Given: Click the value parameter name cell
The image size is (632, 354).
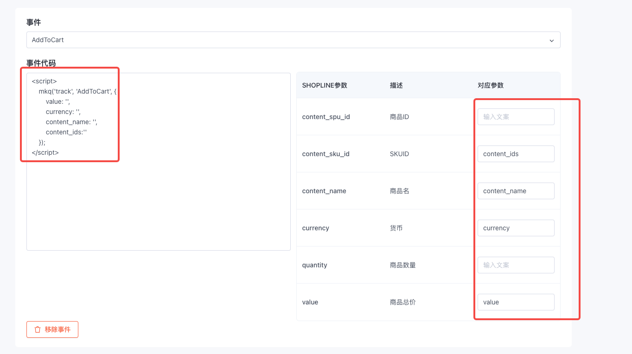Looking at the screenshot, I should point(310,302).
